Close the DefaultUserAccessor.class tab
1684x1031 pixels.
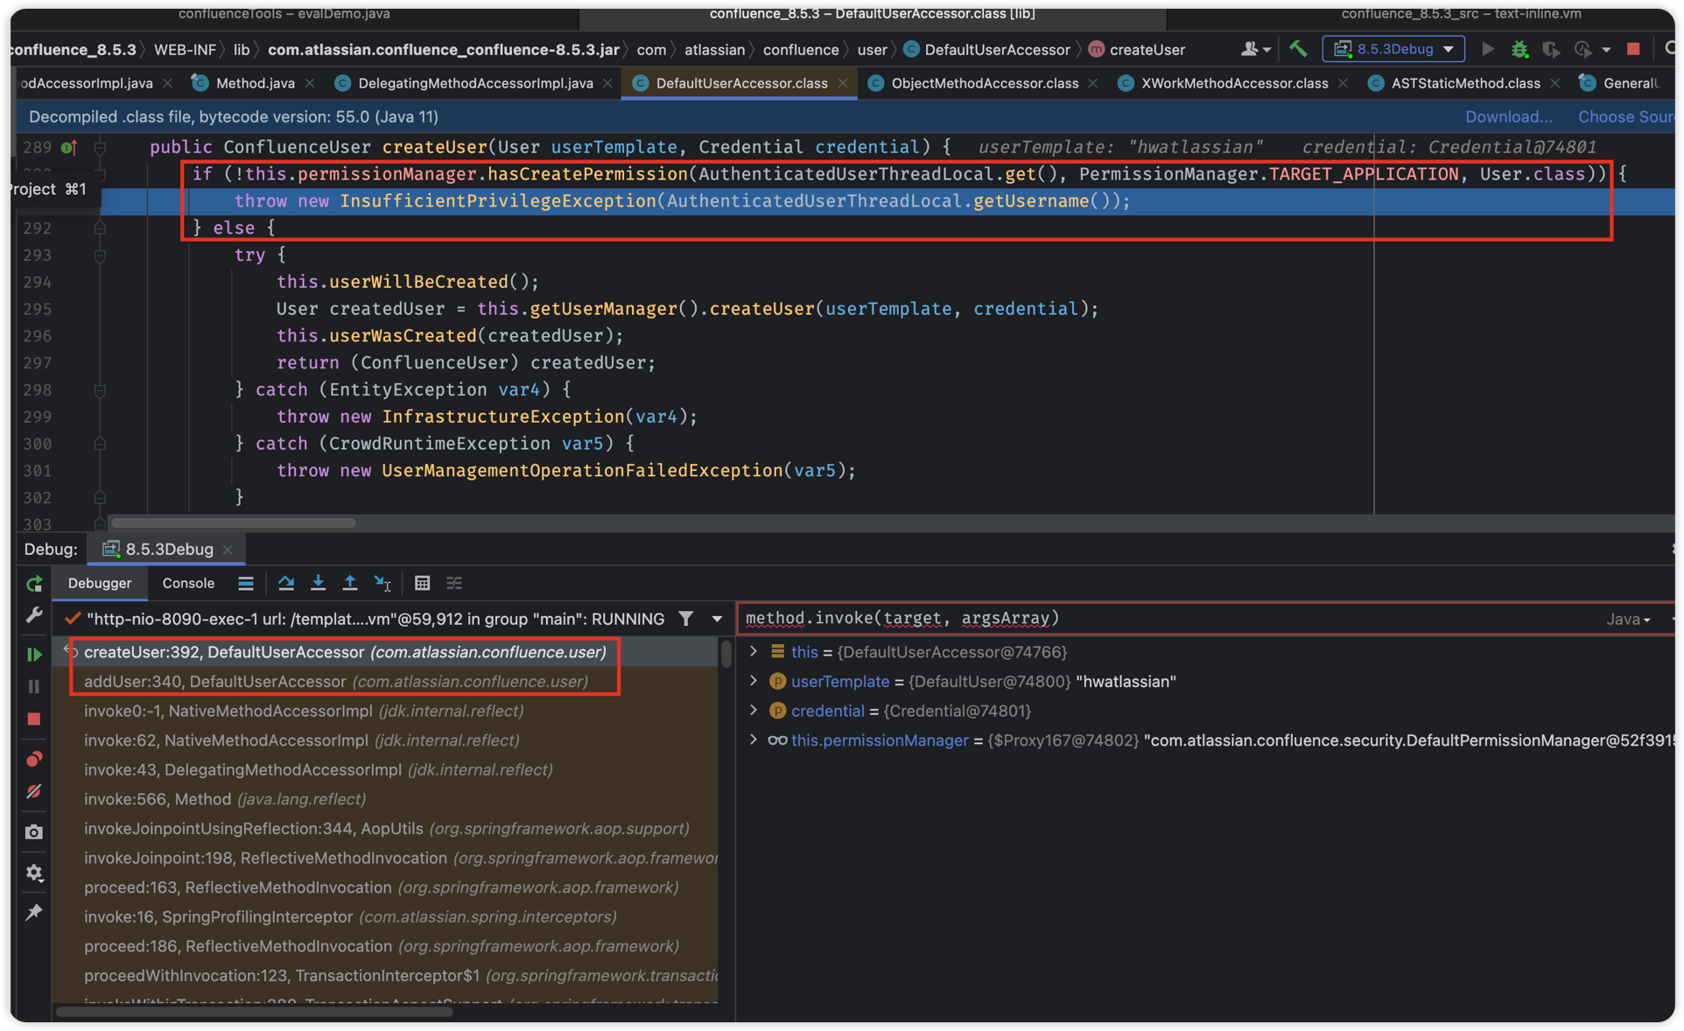[x=843, y=83]
